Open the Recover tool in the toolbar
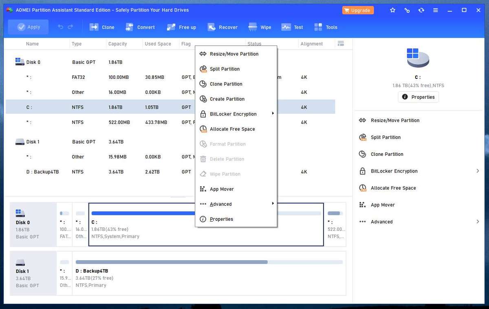 pos(222,27)
